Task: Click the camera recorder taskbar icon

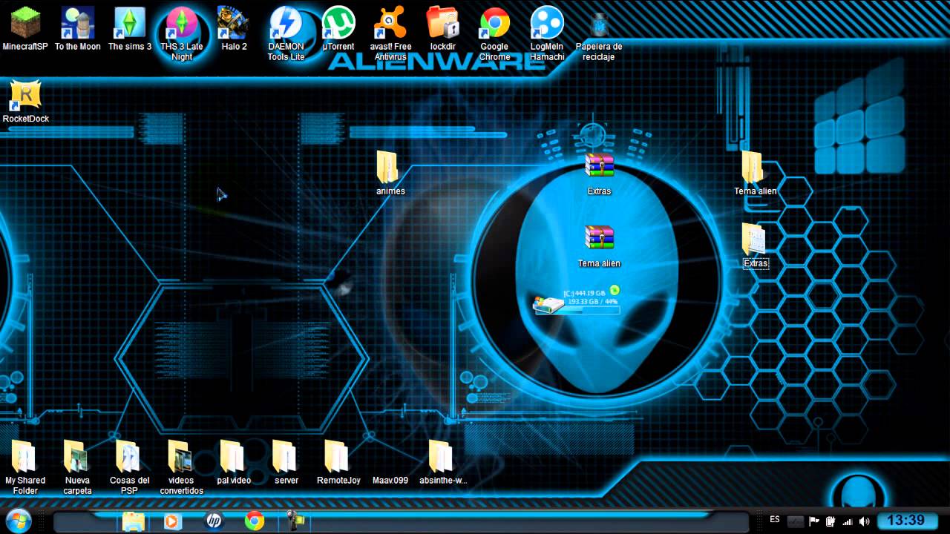Action: 296,521
